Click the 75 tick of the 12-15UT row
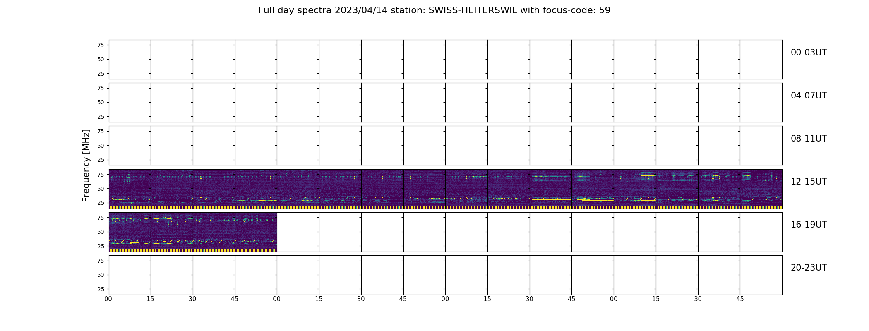This screenshot has width=869, height=331. point(101,175)
